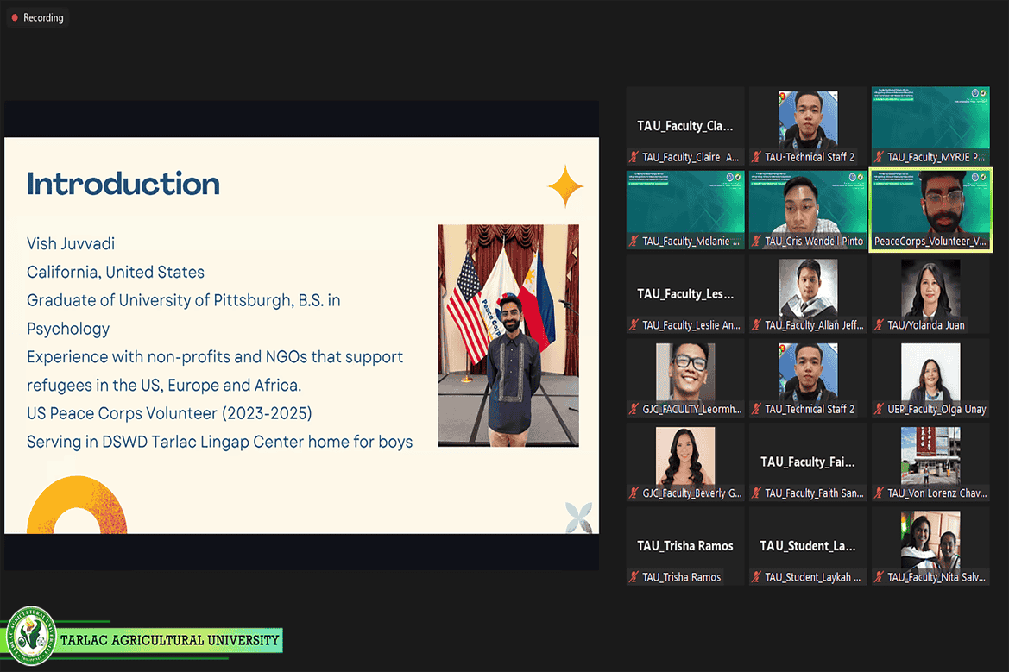Image resolution: width=1009 pixels, height=672 pixels.
Task: Click muted mic icon beside TAU_Faculty_Claire
Action: pyautogui.click(x=634, y=157)
